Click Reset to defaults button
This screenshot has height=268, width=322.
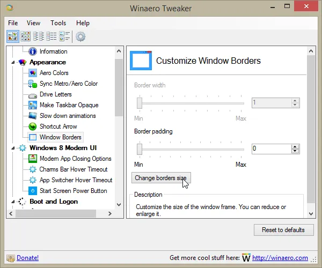pos(283,230)
